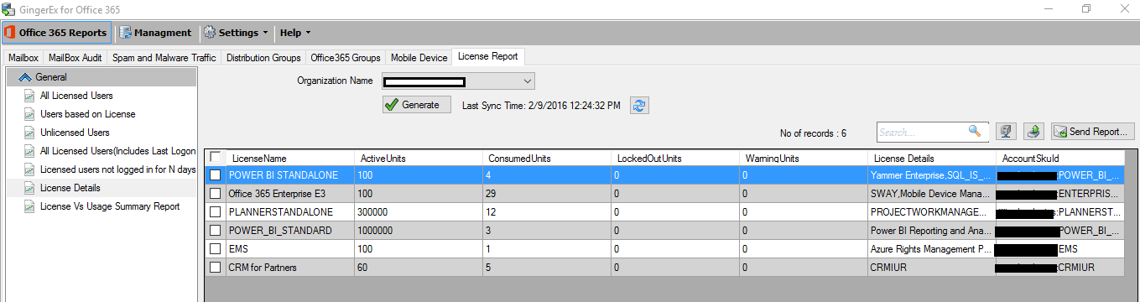Switch to the Office365 Groups tab
Viewport: 1140px width, 302px height.
pos(346,58)
